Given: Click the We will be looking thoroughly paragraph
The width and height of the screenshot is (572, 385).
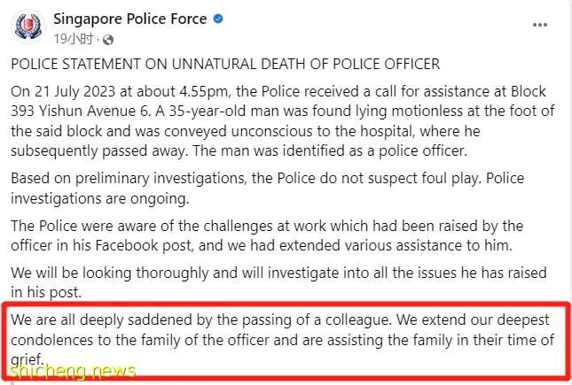Looking at the screenshot, I should point(278,282).
